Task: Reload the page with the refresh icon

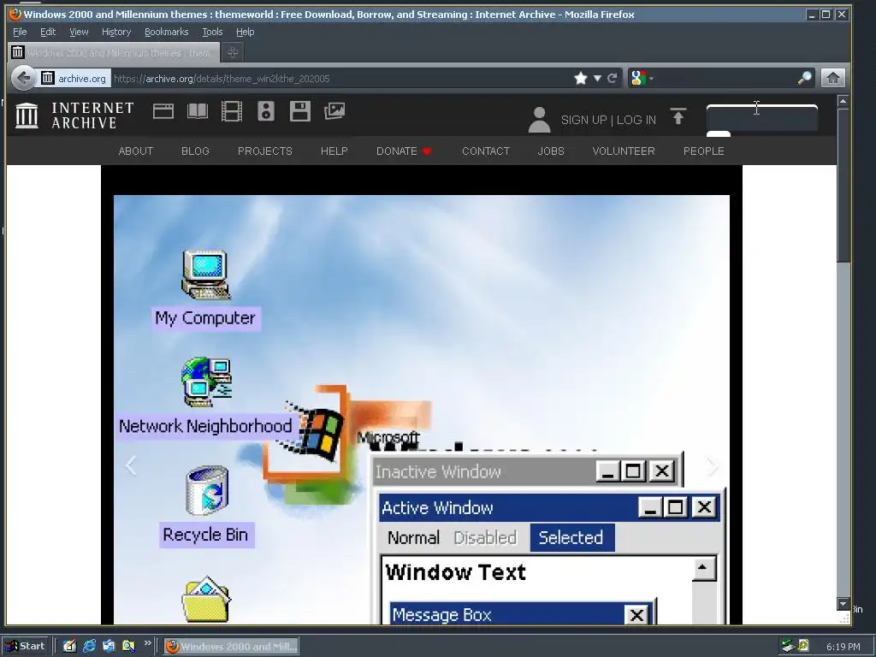Action: click(613, 78)
